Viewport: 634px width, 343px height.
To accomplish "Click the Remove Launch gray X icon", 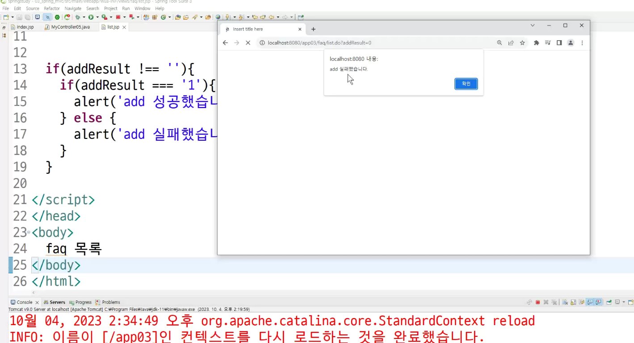I will click(546, 302).
